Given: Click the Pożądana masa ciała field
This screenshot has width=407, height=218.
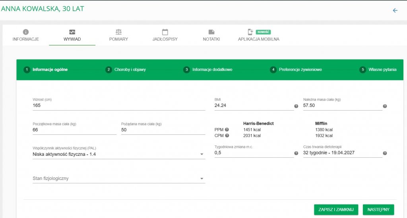Looking at the screenshot, I should pos(163,130).
